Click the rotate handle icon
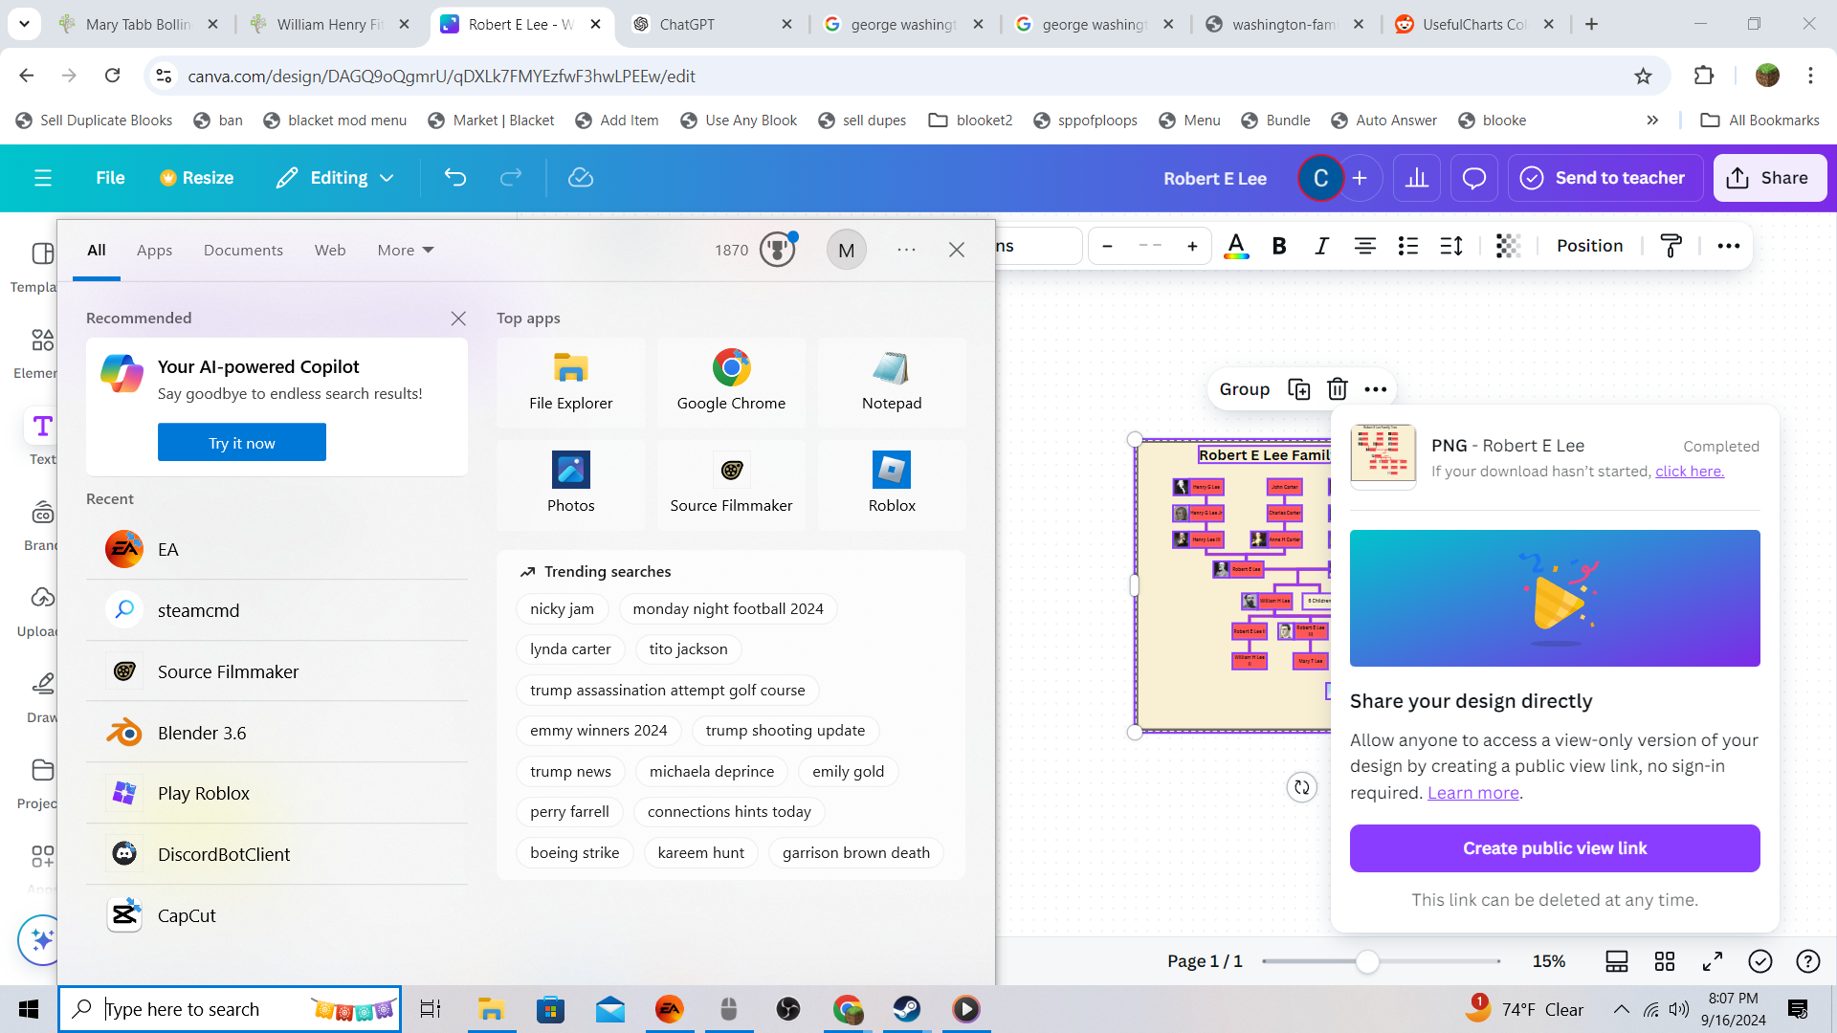Screen dimensions: 1837x1033 tap(1302, 787)
